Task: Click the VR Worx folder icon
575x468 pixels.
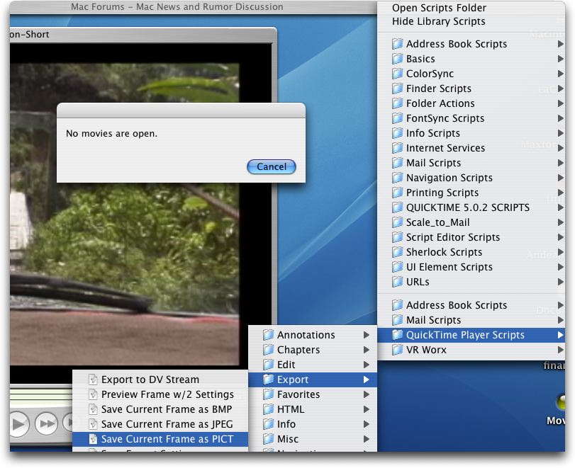Action: click(397, 350)
